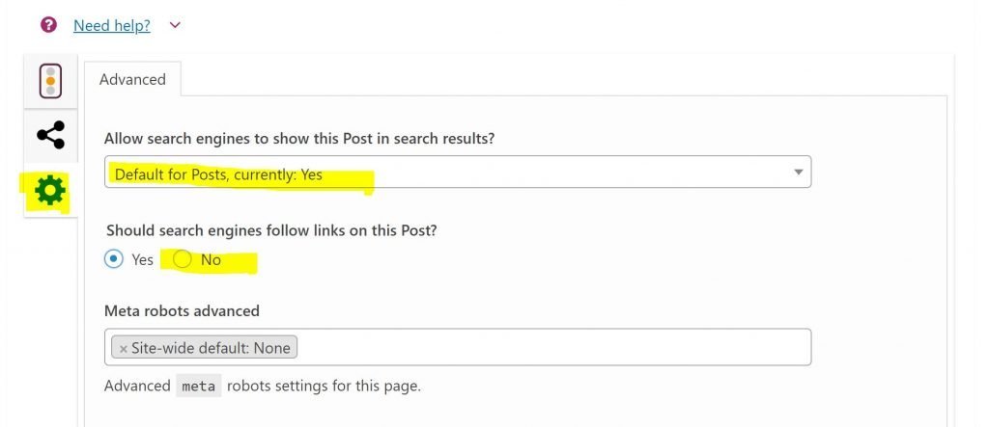Screen dimensions: 989x427
Task: Open the social share icon panel
Action: tap(50, 135)
